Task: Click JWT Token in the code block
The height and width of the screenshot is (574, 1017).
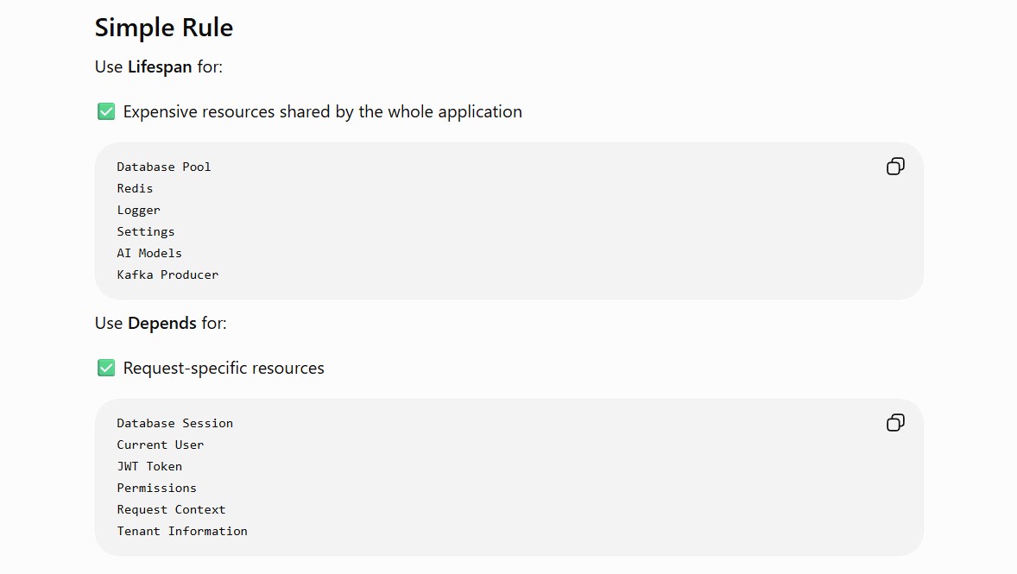Action: (149, 466)
